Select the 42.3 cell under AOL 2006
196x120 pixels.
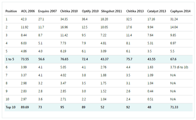click(24, 19)
